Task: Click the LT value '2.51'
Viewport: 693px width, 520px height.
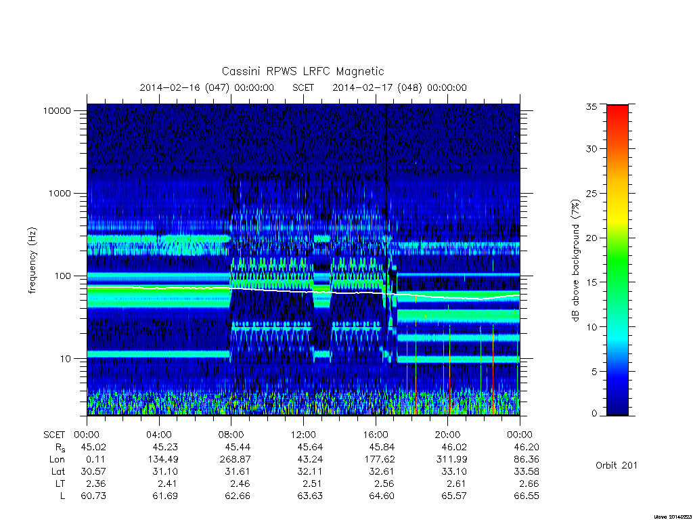Action: tap(313, 483)
